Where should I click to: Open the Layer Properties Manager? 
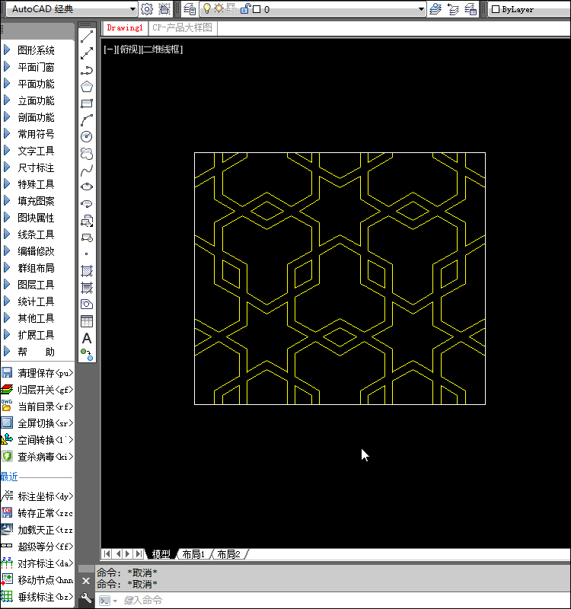pyautogui.click(x=190, y=9)
